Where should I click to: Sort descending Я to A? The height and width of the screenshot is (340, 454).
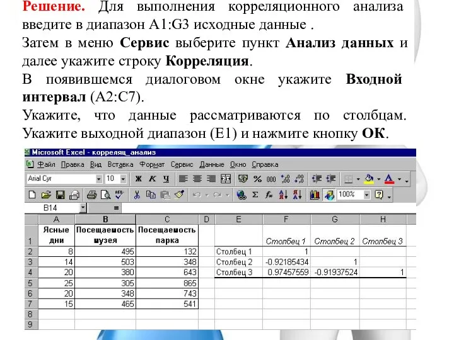[x=298, y=195]
